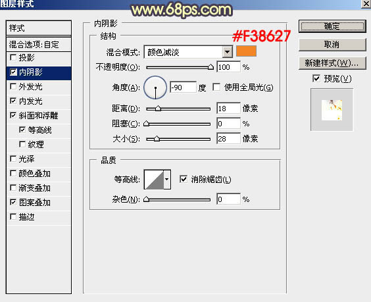This screenshot has height=302, width=371.
Task: Select the 颜色叠加 style label
Action: (x=35, y=174)
